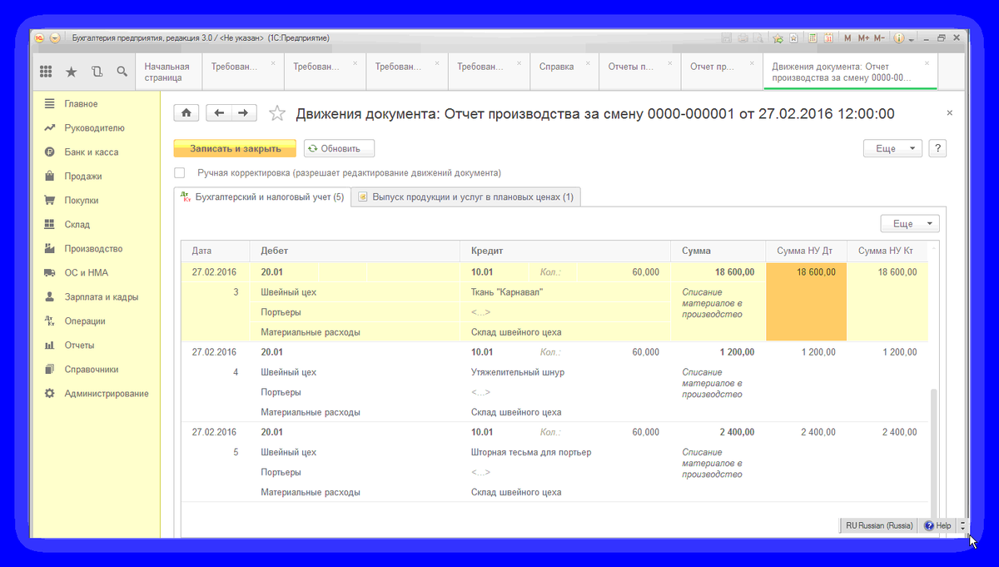Open the Зарплата и кадры section
Viewport: 999px width, 567px height.
(102, 297)
